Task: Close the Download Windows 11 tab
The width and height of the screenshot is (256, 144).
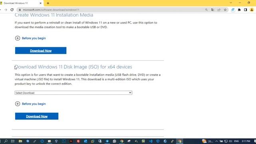Action: pos(40,3)
